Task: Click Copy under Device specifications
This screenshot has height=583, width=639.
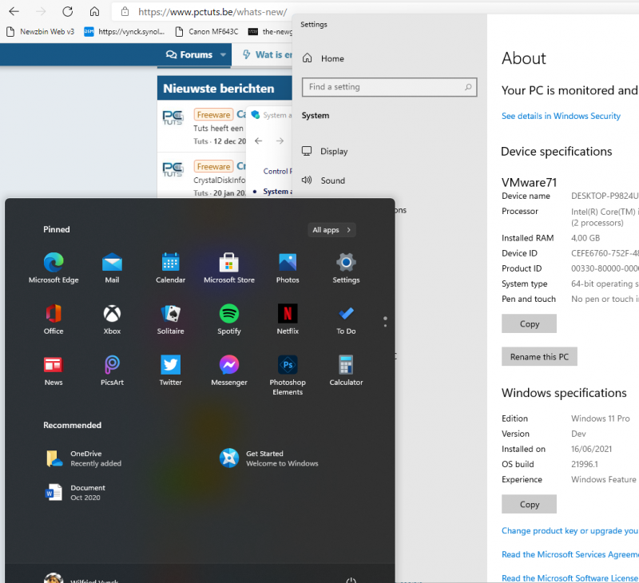Action: (529, 323)
